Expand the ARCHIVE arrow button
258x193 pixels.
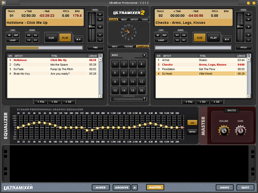pos(134,188)
